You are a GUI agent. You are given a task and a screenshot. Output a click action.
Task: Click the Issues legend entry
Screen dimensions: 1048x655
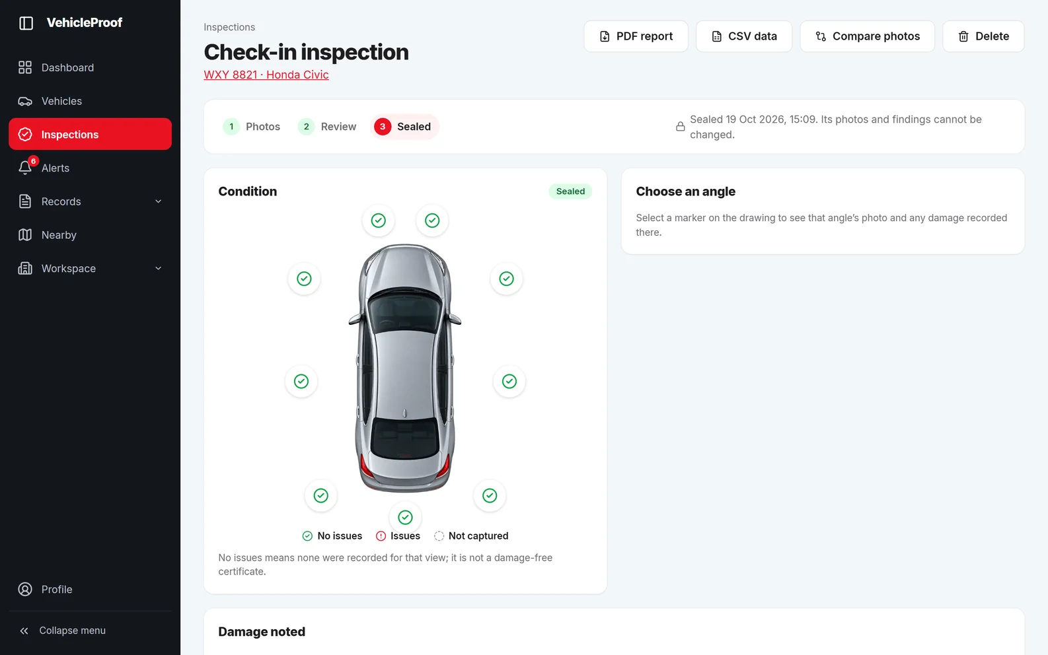click(398, 536)
